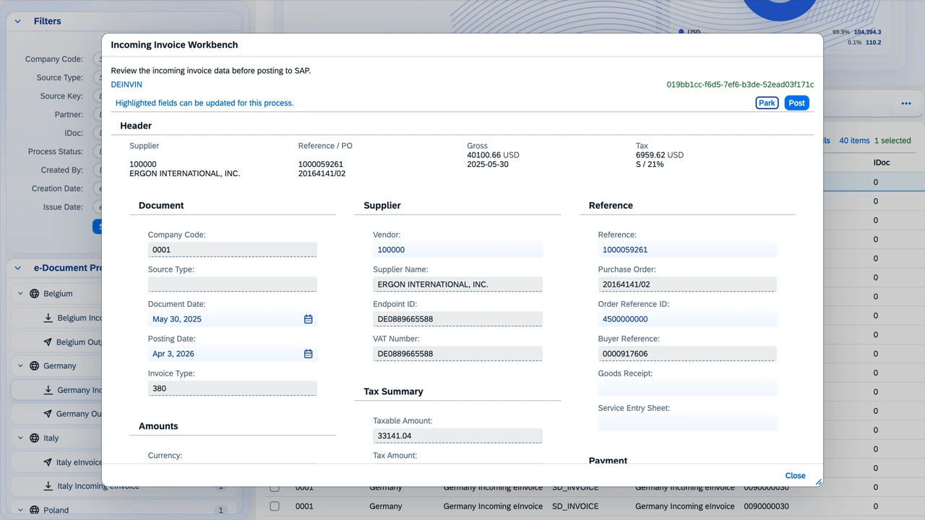The image size is (925, 520).
Task: Click the Invoice Type field 380
Action: click(232, 389)
